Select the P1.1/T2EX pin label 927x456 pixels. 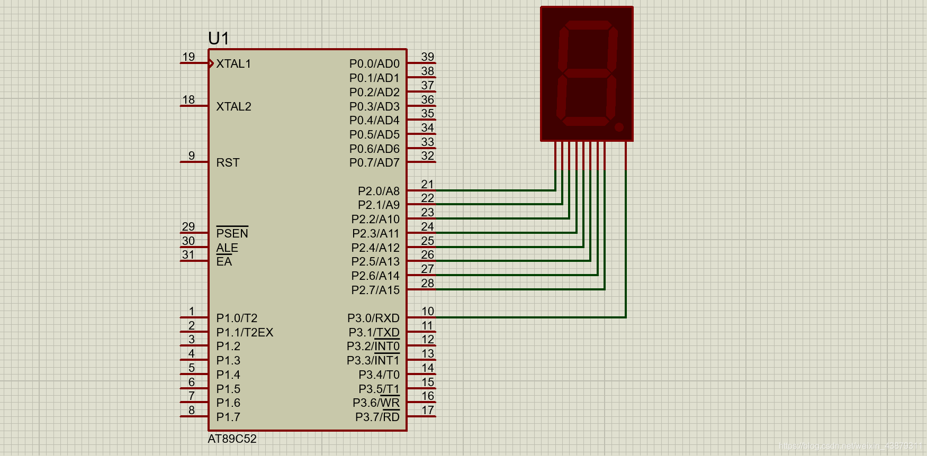tap(245, 332)
